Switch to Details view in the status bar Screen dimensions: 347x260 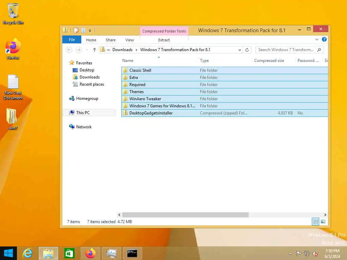click(315, 221)
